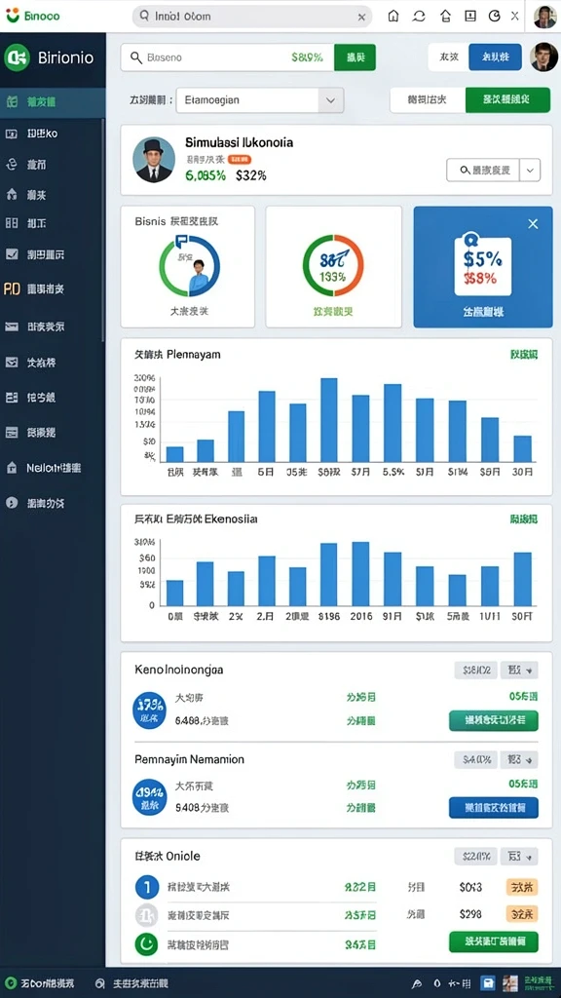Image resolution: width=561 pixels, height=998 pixels.
Task: Click the $5% price tag icon
Action: [483, 266]
